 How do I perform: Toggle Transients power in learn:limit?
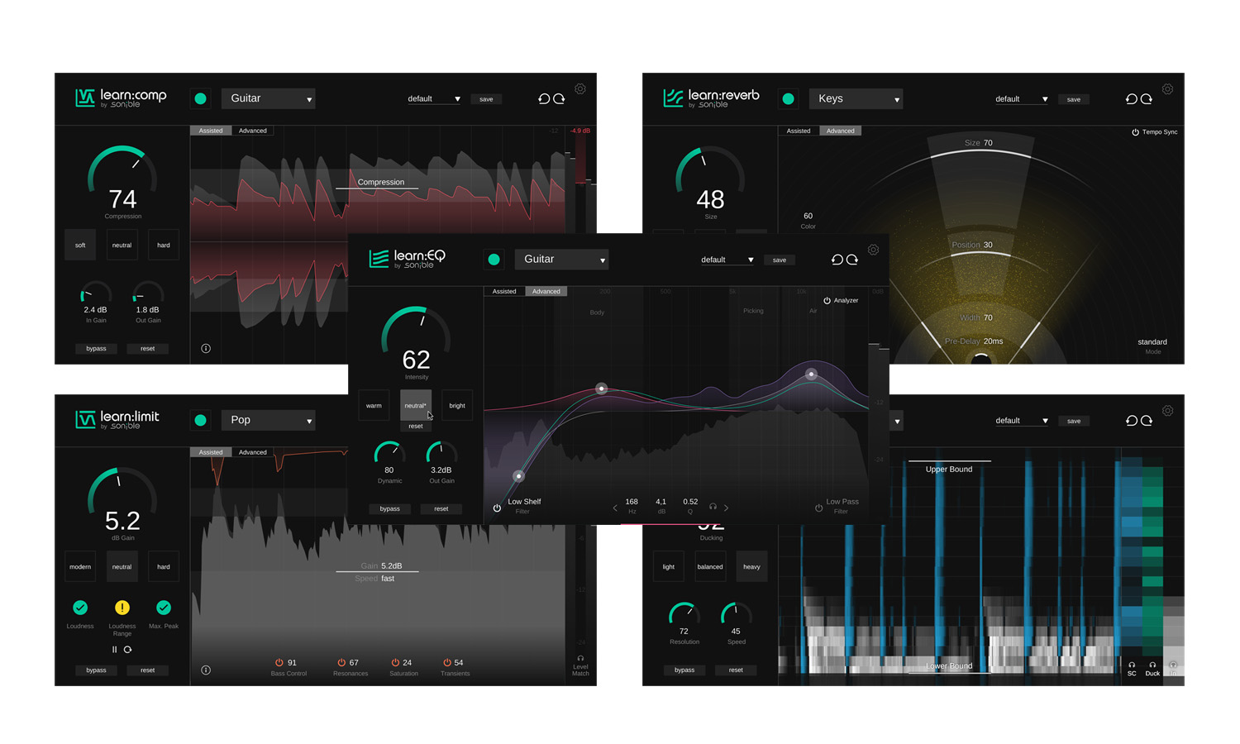[447, 663]
